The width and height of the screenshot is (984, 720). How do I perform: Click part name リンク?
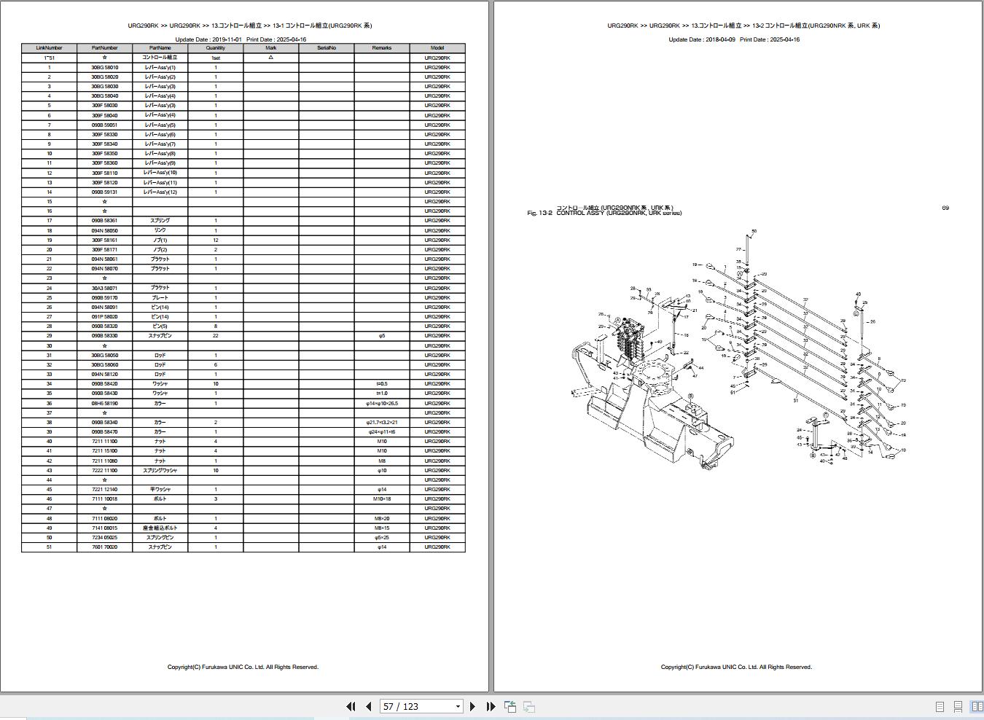click(160, 230)
